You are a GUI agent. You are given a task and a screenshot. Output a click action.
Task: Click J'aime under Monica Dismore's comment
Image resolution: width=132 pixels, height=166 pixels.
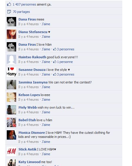[46, 142]
